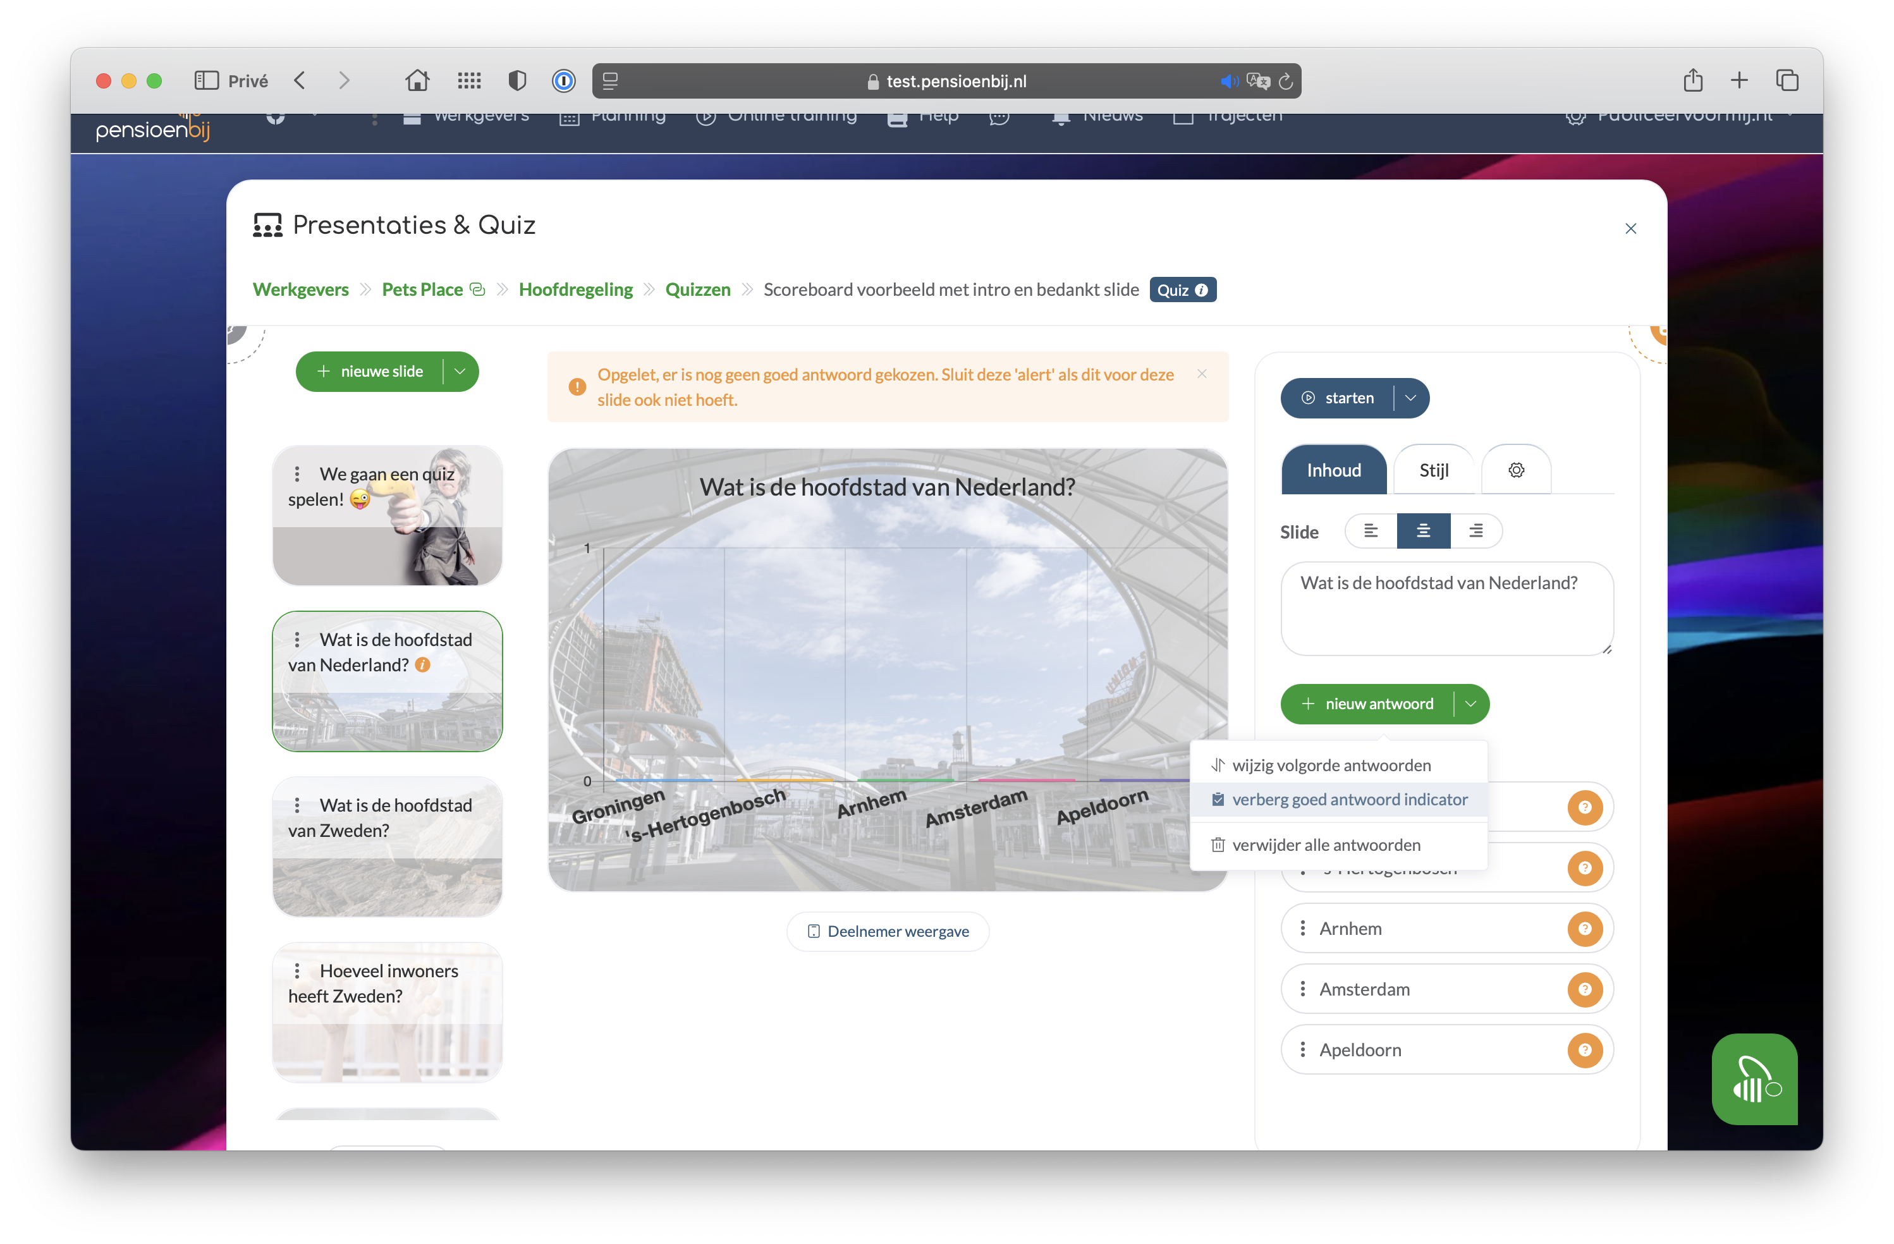
Task: Mark Amsterdam as correct answer
Action: pos(1584,989)
